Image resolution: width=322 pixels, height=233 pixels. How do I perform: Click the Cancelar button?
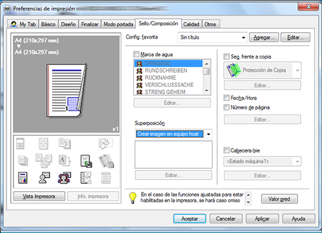click(226, 219)
